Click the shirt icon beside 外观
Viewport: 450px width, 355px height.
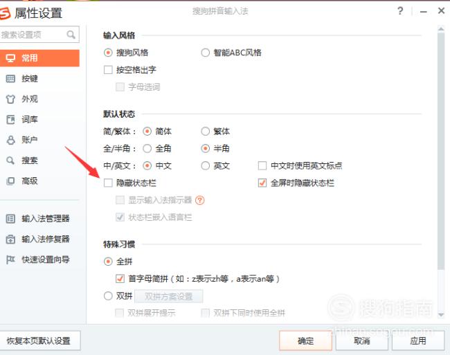coord(10,99)
